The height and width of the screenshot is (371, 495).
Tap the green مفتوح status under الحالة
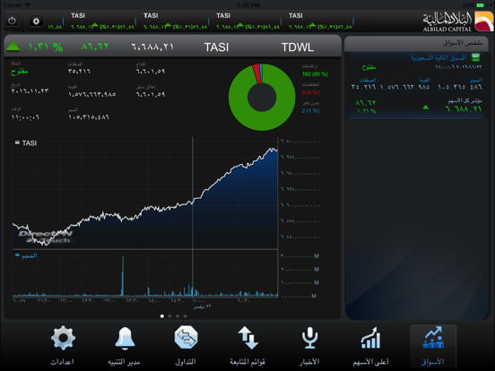(19, 72)
